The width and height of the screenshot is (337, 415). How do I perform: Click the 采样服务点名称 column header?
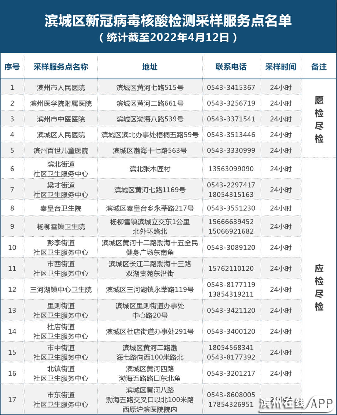[61, 67]
